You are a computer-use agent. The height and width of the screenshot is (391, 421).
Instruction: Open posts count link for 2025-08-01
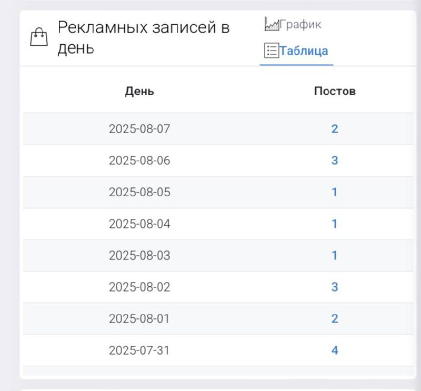(x=335, y=318)
